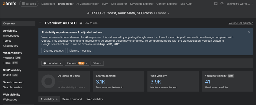
Task: Click the Dismiss message button
Action: tap(80, 51)
